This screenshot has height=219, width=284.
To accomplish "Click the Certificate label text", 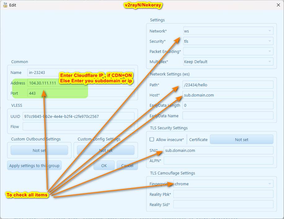I will click(x=198, y=140).
